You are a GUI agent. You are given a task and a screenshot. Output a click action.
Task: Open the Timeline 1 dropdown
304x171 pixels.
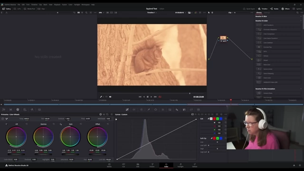pyautogui.click(x=152, y=13)
